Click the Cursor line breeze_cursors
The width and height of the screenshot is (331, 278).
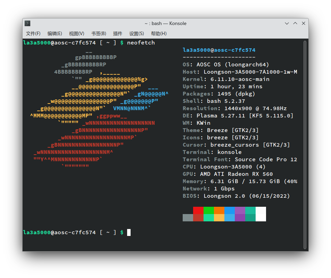pyautogui.click(x=236, y=145)
